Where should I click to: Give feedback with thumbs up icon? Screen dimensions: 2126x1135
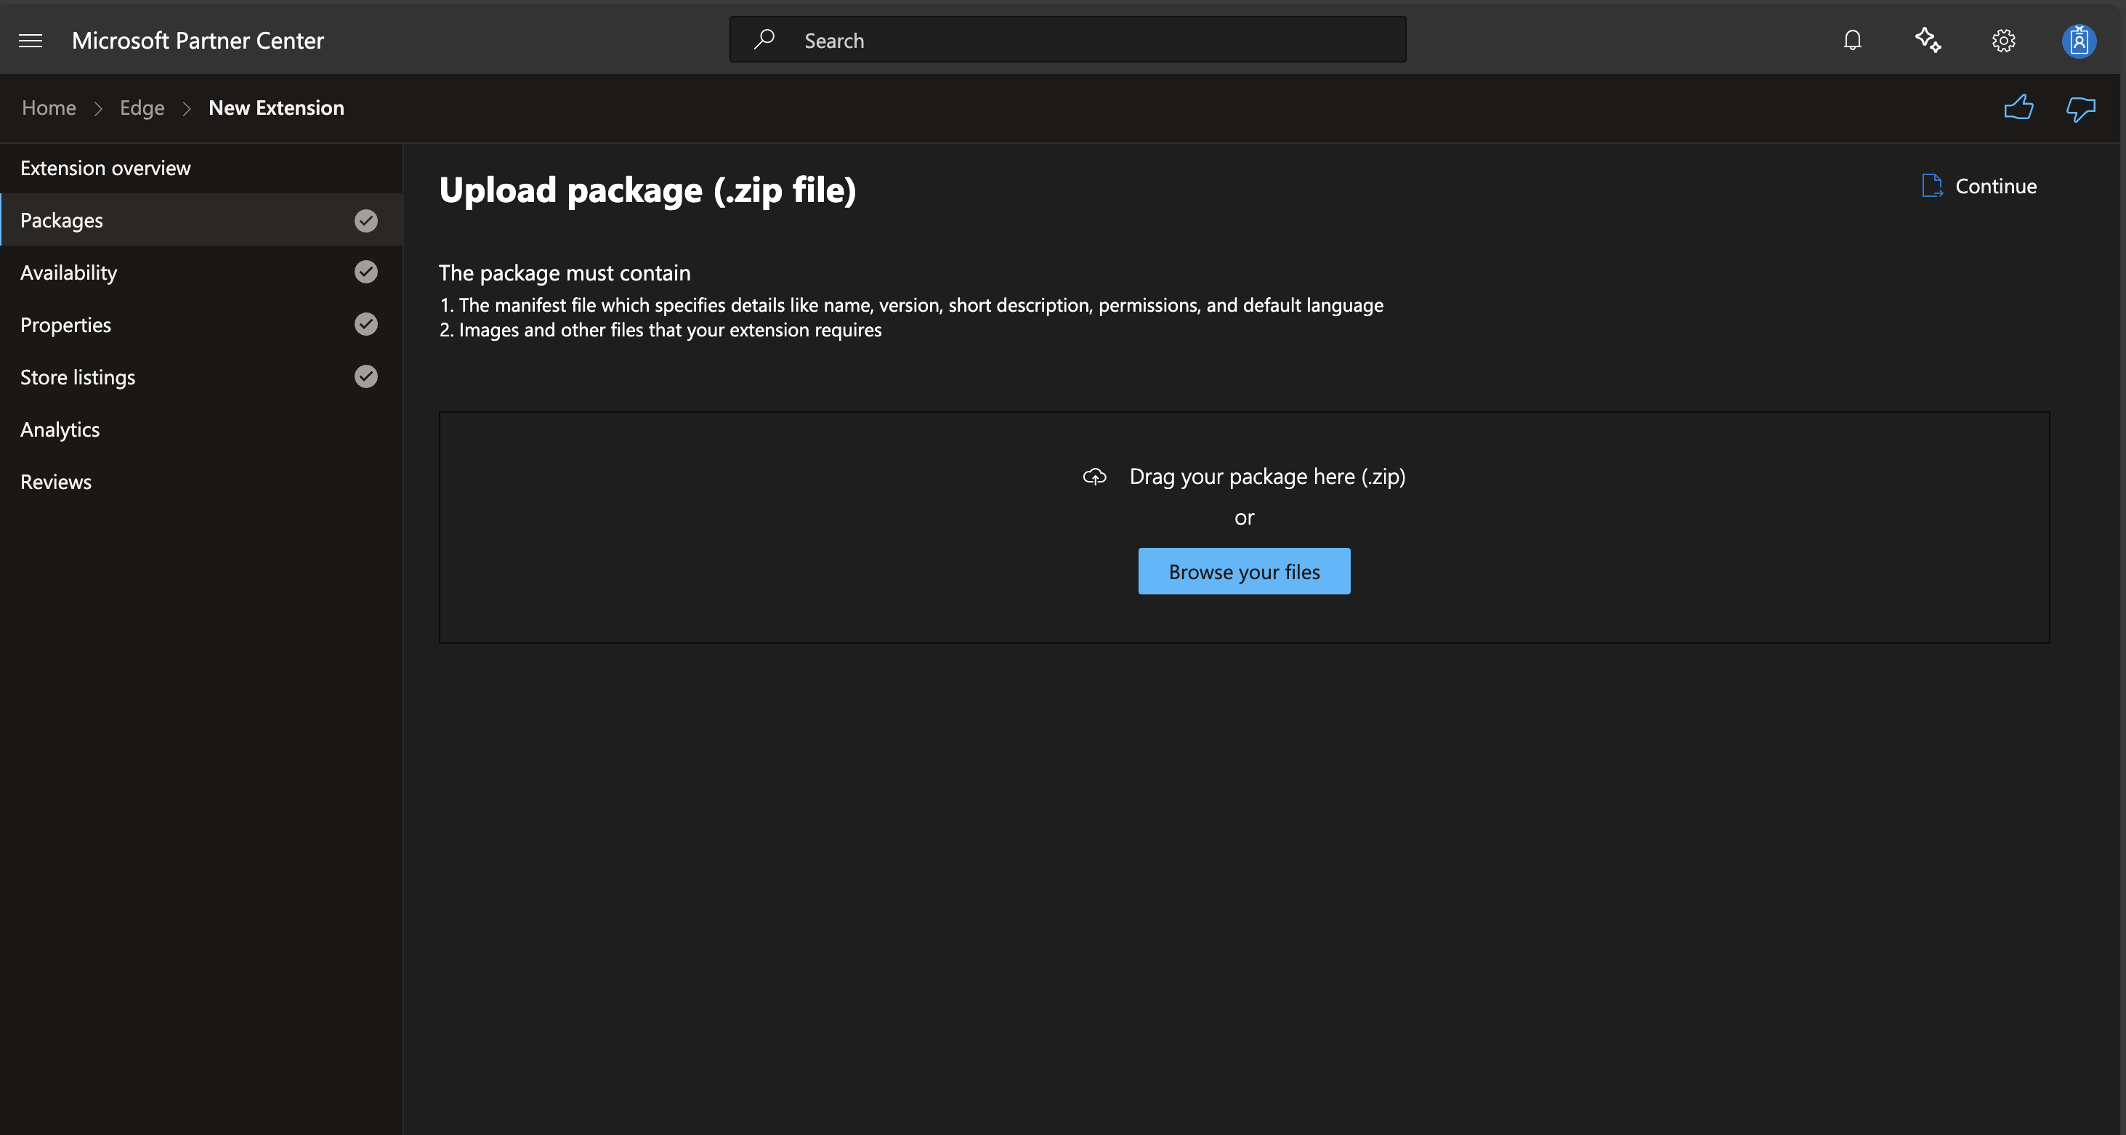[2018, 108]
